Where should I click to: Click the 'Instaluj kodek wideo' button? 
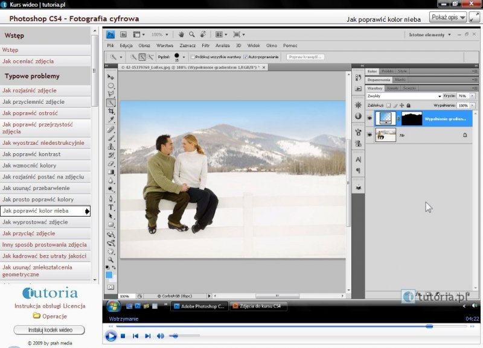pos(49,330)
